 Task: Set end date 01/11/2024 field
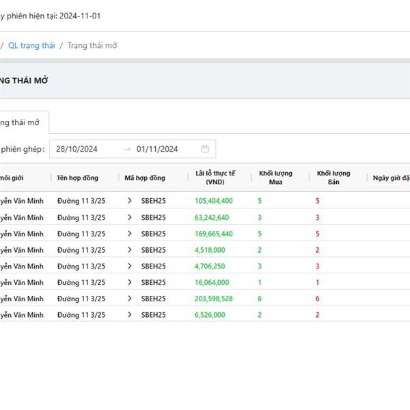157,149
